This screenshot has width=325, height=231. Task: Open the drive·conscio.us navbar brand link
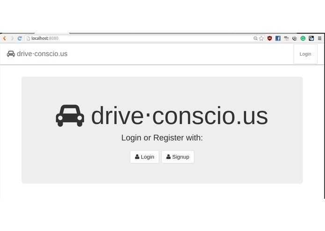tap(37, 54)
